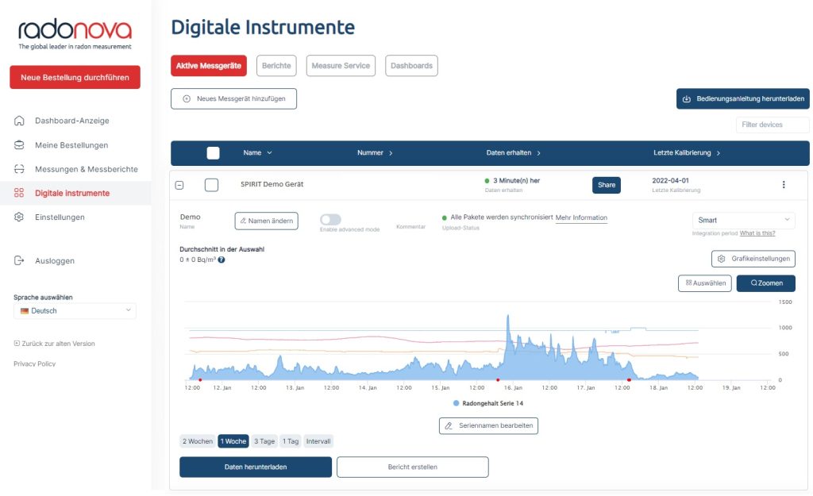Open the three-dot menu for SPIRIT Demo Gerät

pyautogui.click(x=784, y=185)
